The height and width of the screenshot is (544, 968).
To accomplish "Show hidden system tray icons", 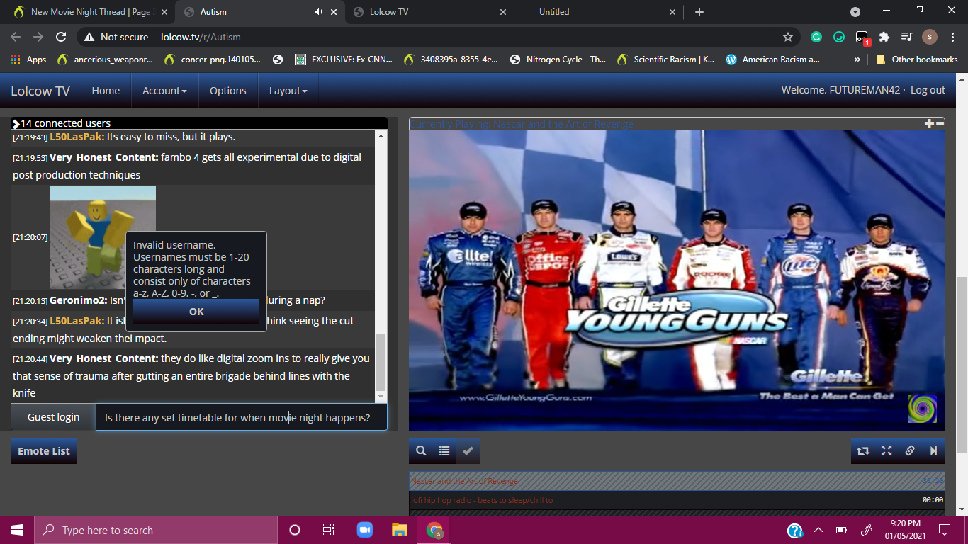I will coord(818,530).
